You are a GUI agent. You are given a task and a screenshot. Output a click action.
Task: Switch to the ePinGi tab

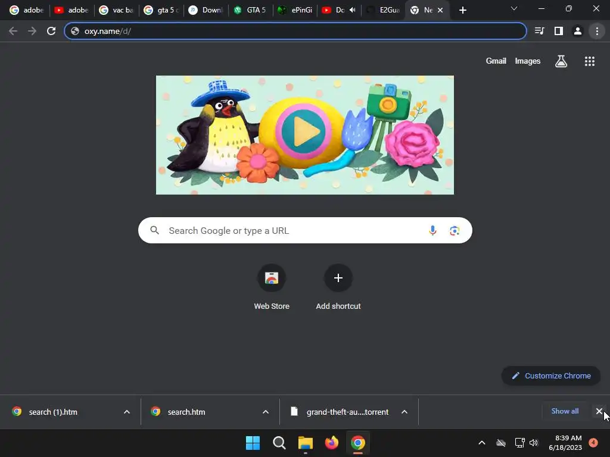(295, 10)
